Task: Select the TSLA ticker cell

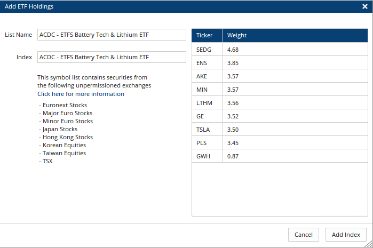Action: [x=207, y=130]
